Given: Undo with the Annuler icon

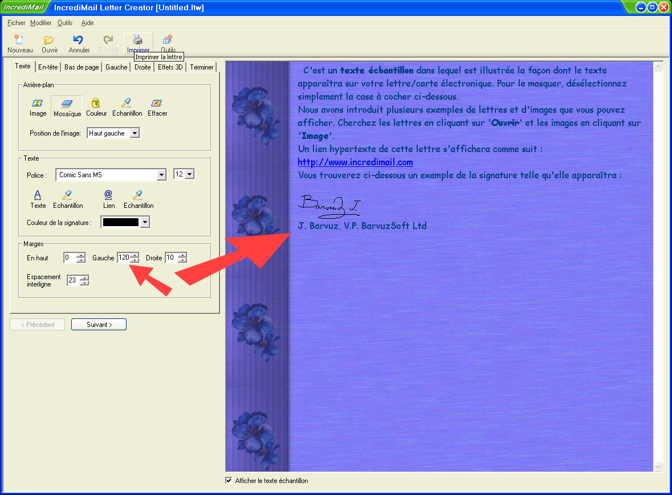Looking at the screenshot, I should 79,44.
